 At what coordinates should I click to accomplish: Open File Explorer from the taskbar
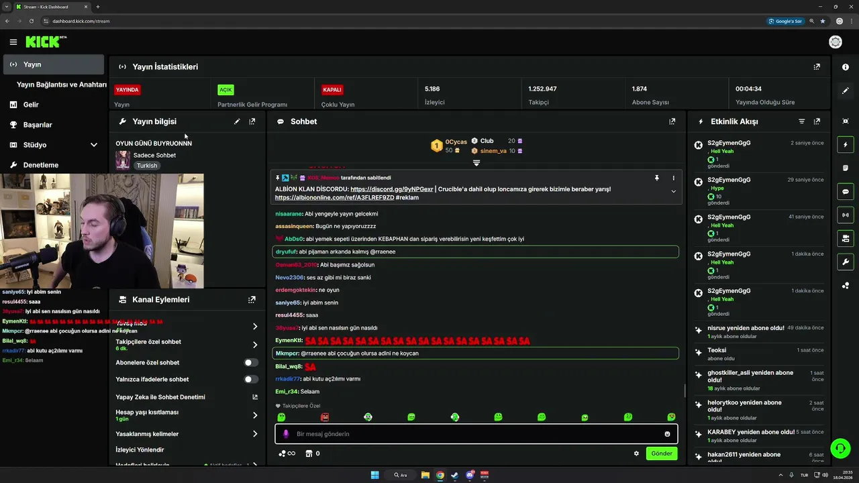point(425,475)
